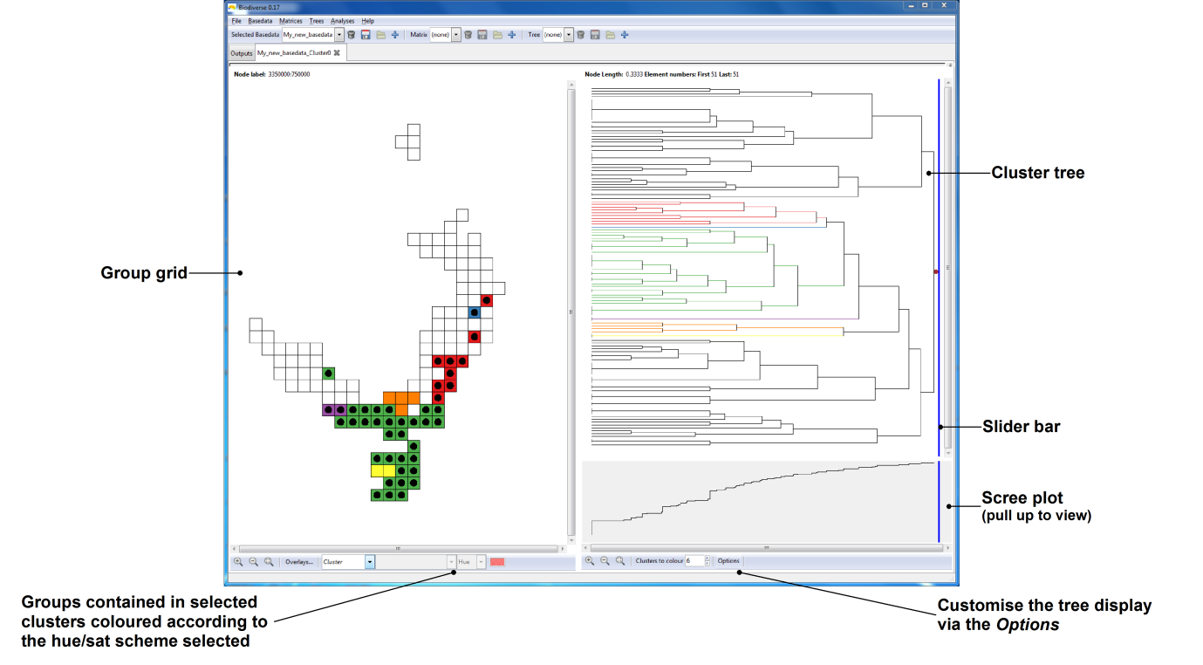The image size is (1203, 665).
Task: Open tree display Options
Action: [728, 561]
